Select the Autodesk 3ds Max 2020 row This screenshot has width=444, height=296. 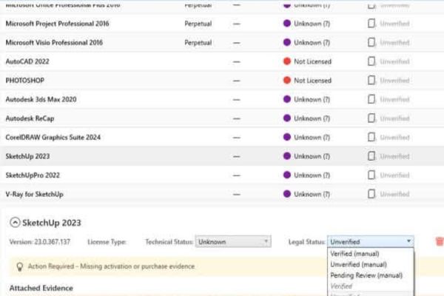222,99
